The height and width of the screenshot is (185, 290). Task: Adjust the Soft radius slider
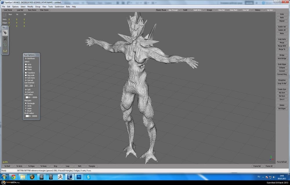tap(31, 97)
